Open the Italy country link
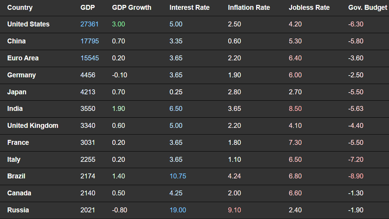 (x=14, y=159)
